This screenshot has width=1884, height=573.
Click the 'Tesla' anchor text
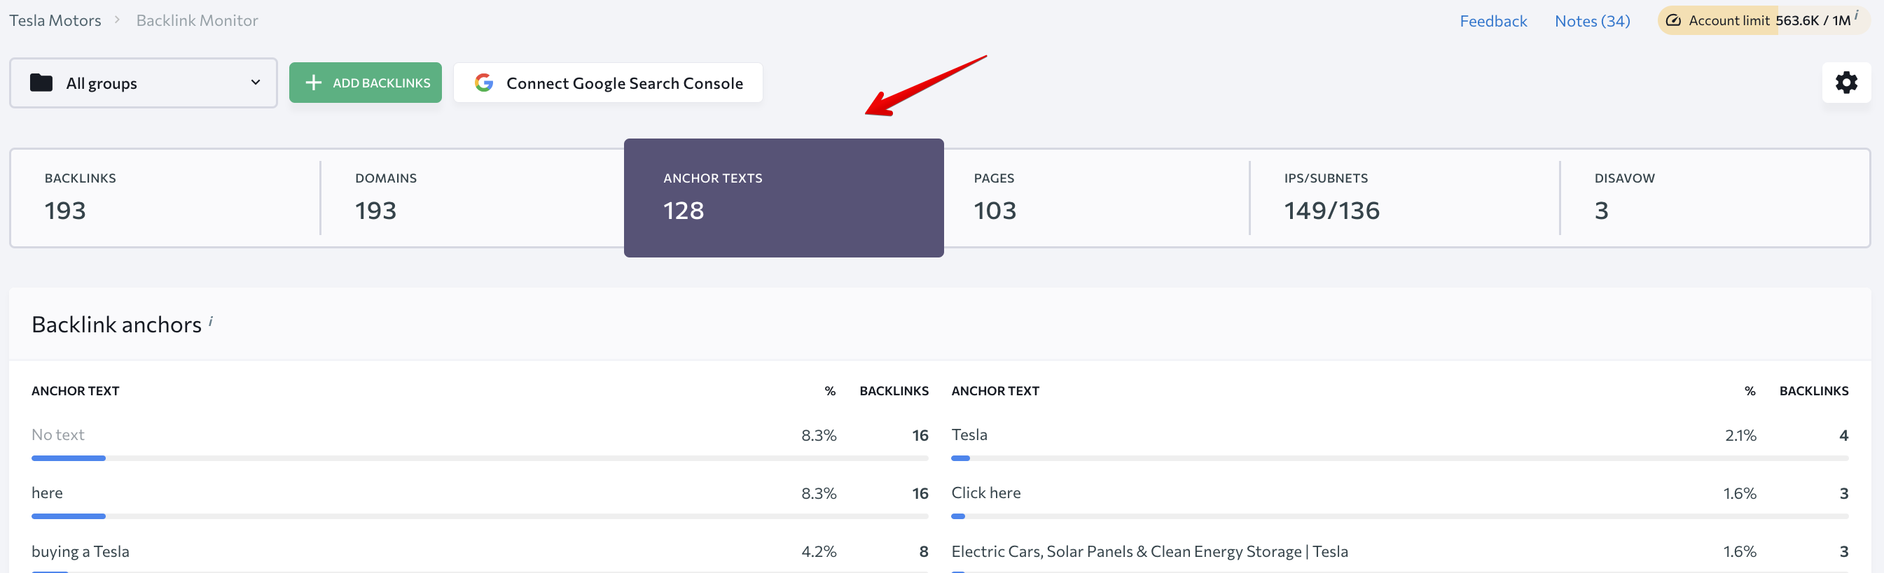[x=969, y=435]
